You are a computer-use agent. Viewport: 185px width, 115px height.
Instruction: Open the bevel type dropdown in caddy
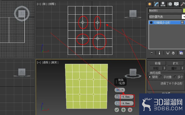(120, 90)
